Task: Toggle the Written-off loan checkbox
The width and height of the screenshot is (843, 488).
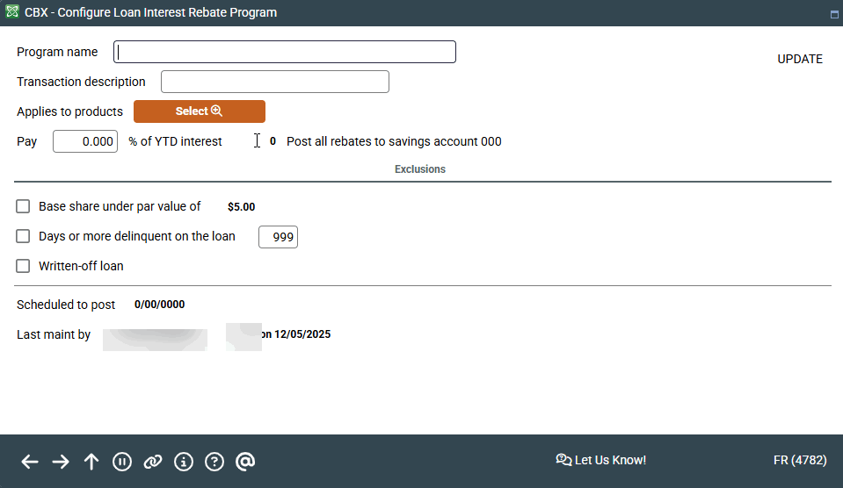Action: [24, 266]
